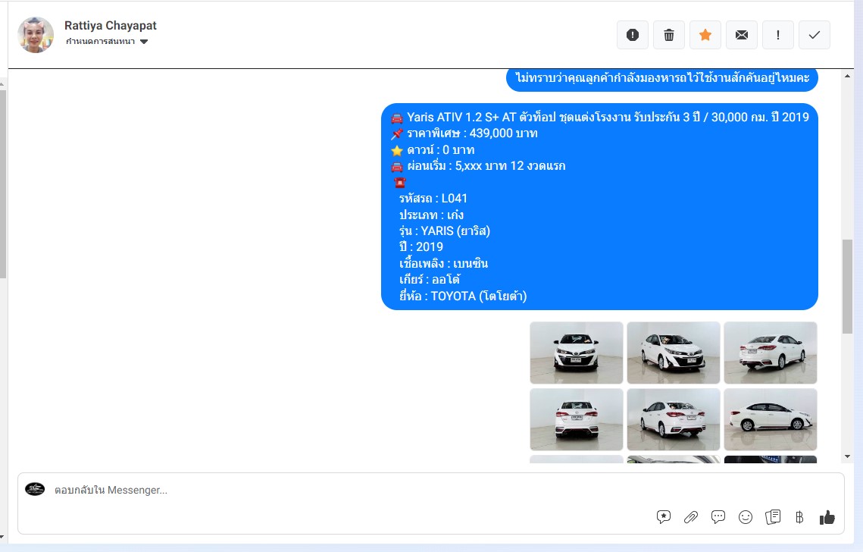Expand the กำหนดการสนทนา assignment dropdown
This screenshot has height=552, width=863.
pos(107,41)
